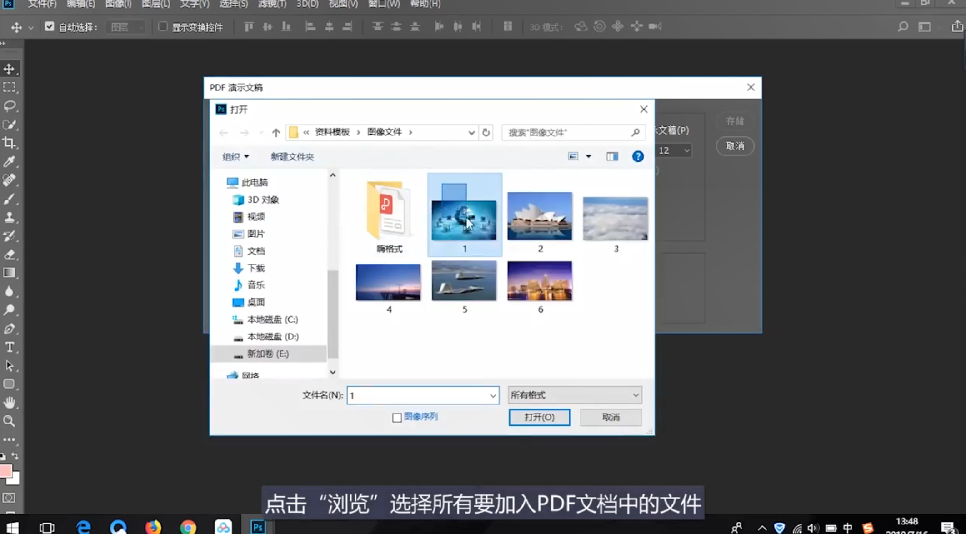Open the 文件(F) menu

(42, 4)
